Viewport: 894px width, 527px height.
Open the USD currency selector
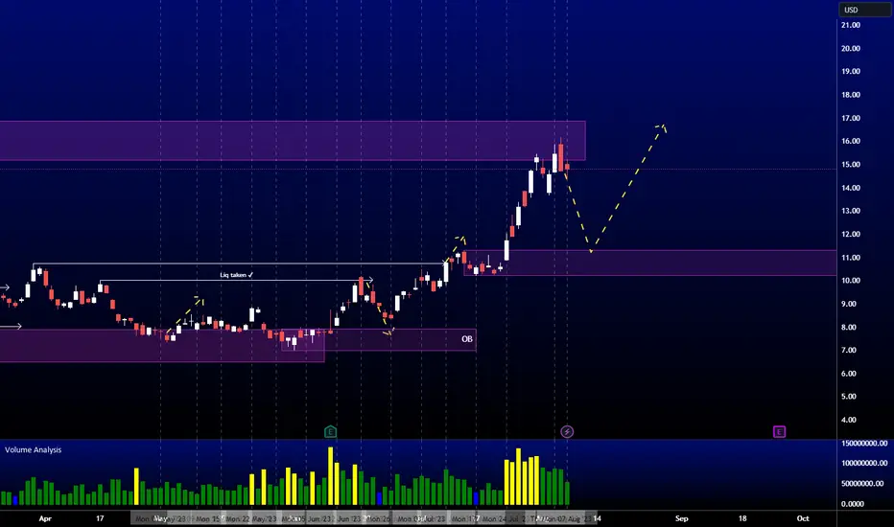click(x=865, y=10)
